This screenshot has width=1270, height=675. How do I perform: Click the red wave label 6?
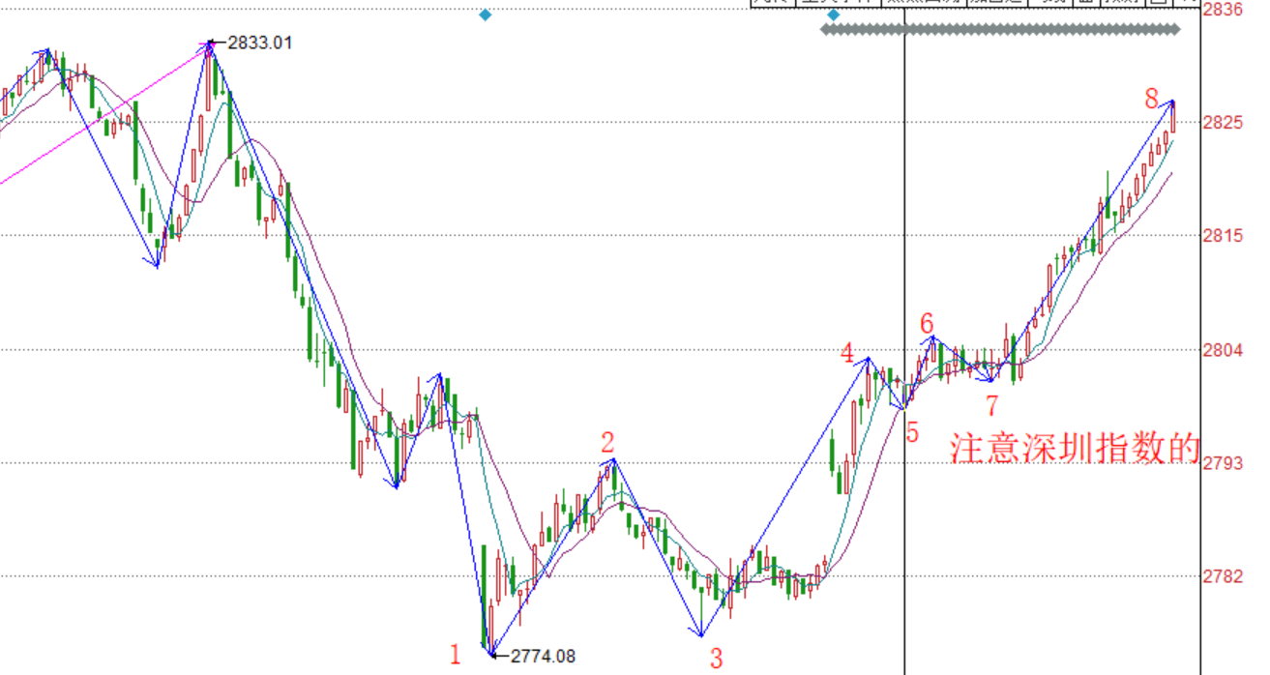[x=927, y=323]
